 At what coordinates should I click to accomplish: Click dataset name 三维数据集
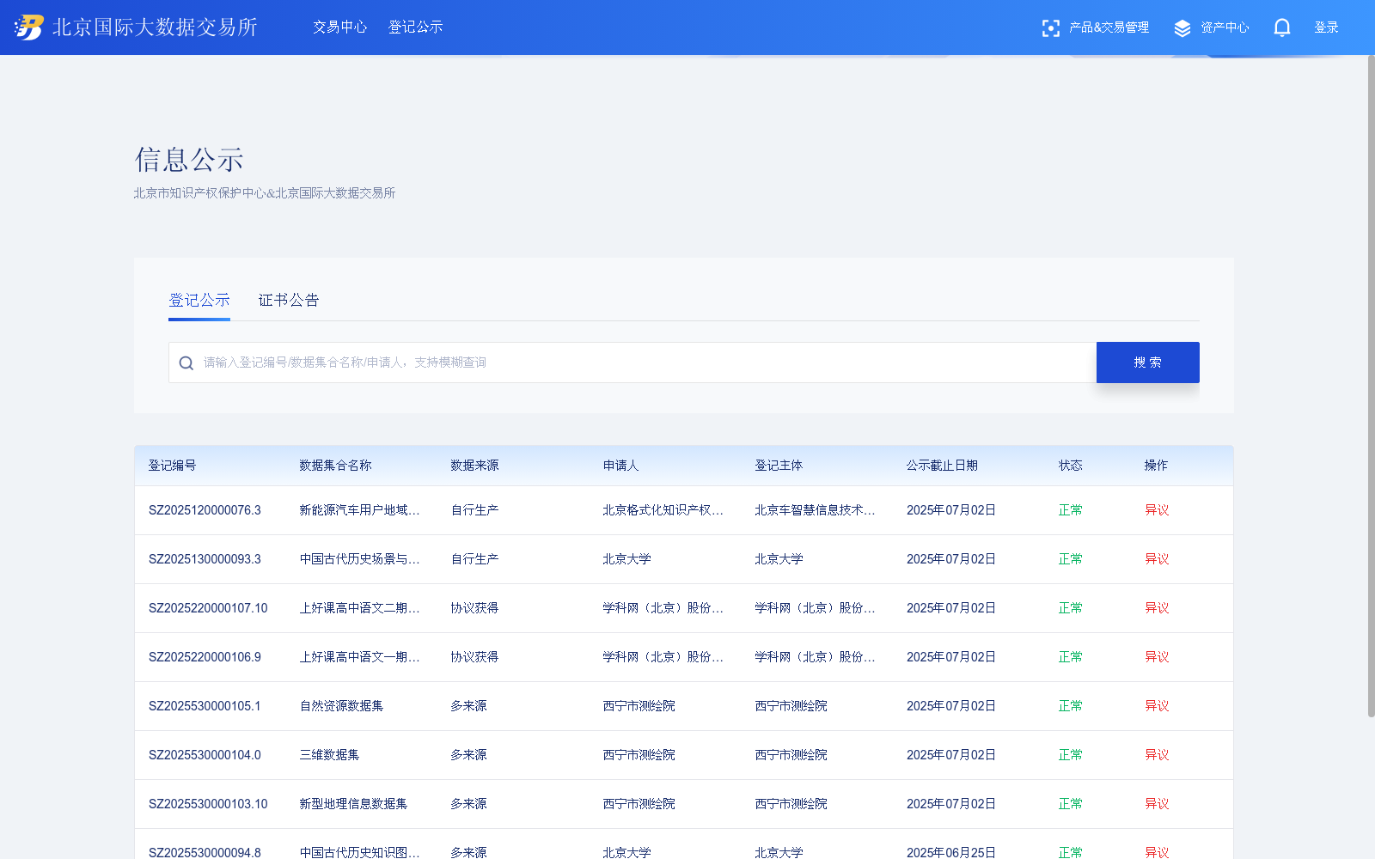tap(329, 755)
